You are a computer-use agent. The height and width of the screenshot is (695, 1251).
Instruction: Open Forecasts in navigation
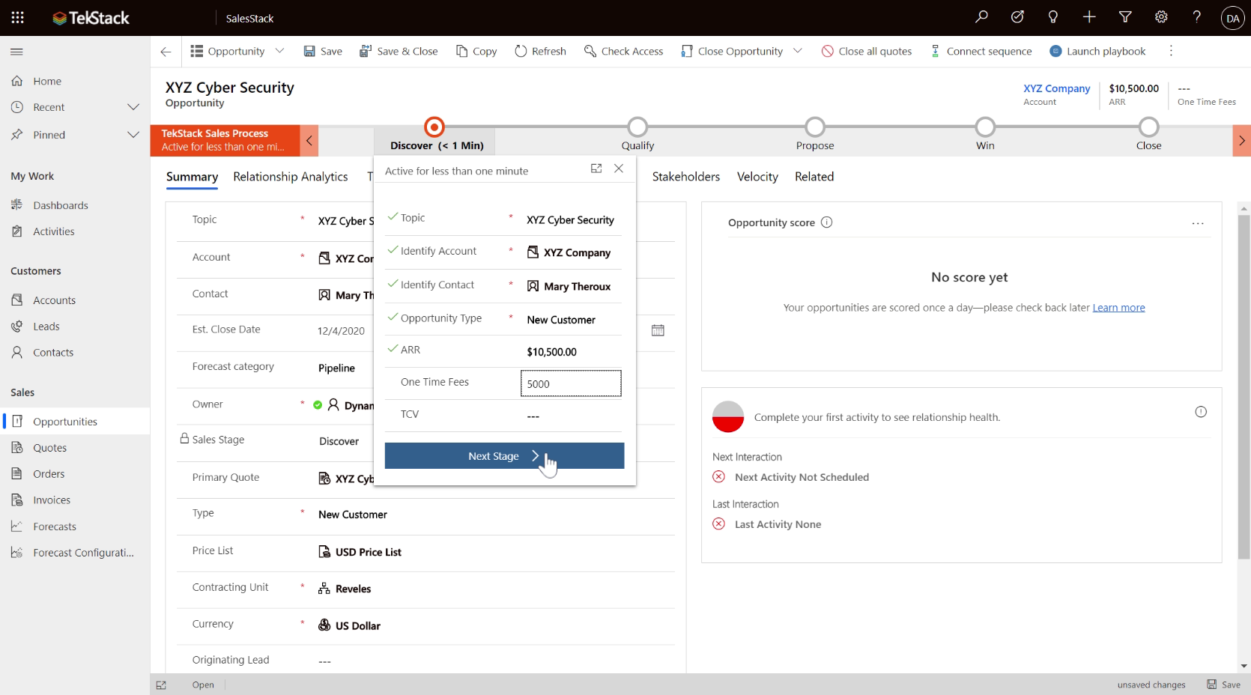coord(55,526)
